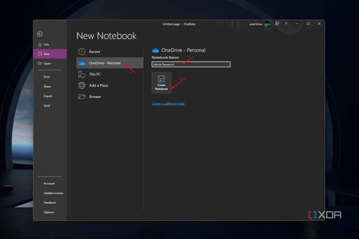The width and height of the screenshot is (359, 239).
Task: Click the This PC computer icon
Action: point(82,74)
